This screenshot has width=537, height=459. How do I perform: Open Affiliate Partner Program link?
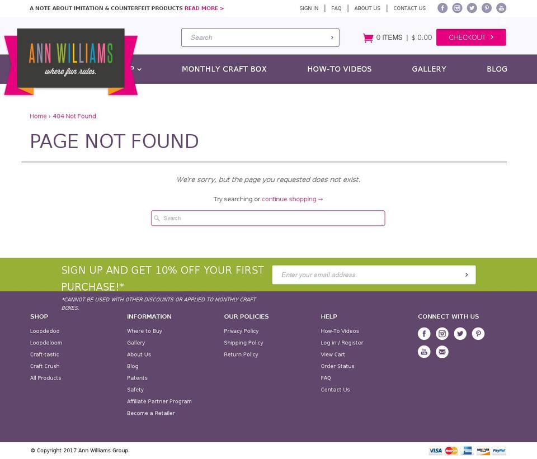(159, 401)
